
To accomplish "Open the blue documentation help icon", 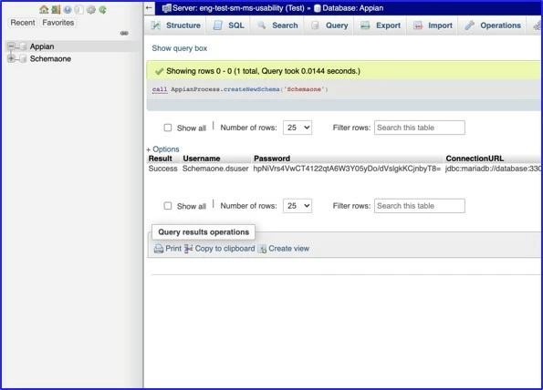I will (68, 10).
